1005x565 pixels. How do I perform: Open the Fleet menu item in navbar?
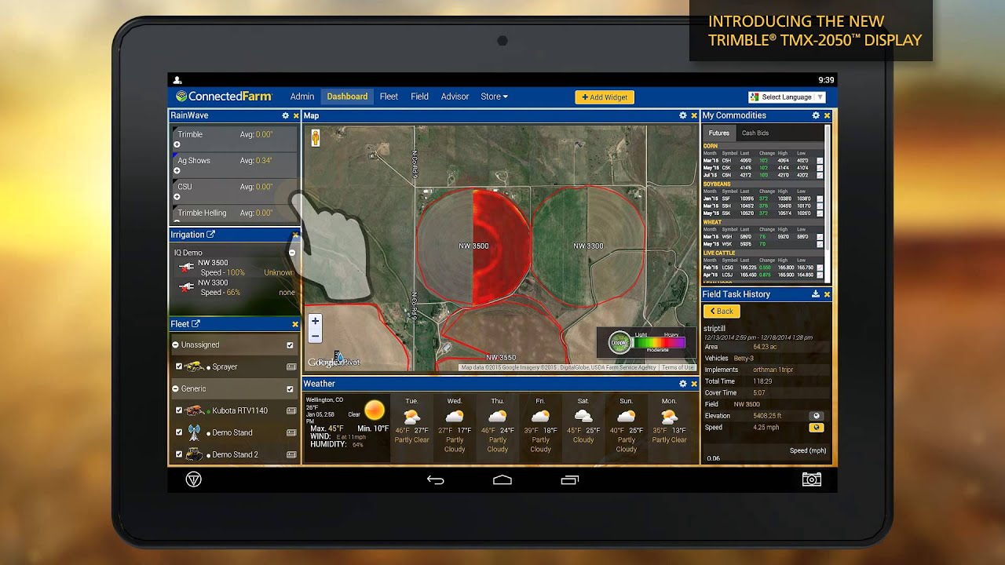point(389,97)
